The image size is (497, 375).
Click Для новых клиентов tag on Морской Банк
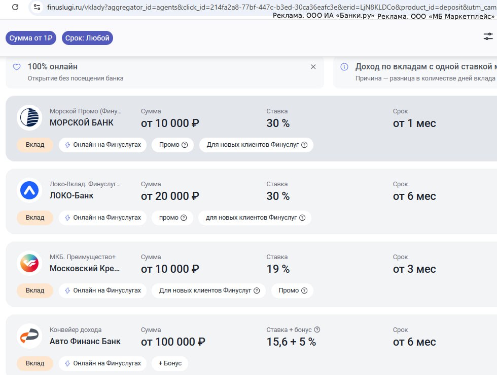256,145
